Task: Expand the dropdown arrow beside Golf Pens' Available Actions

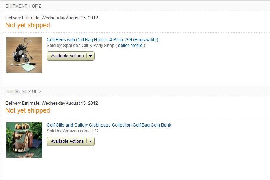Action: click(91, 56)
